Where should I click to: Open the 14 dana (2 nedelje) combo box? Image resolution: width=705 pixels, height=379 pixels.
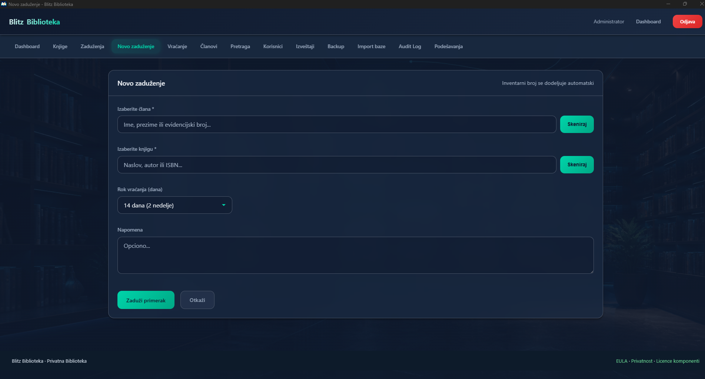(175, 205)
